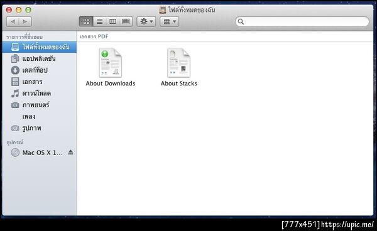Click the Applications sidebar icon
377x231 pixels.
(x=15, y=58)
